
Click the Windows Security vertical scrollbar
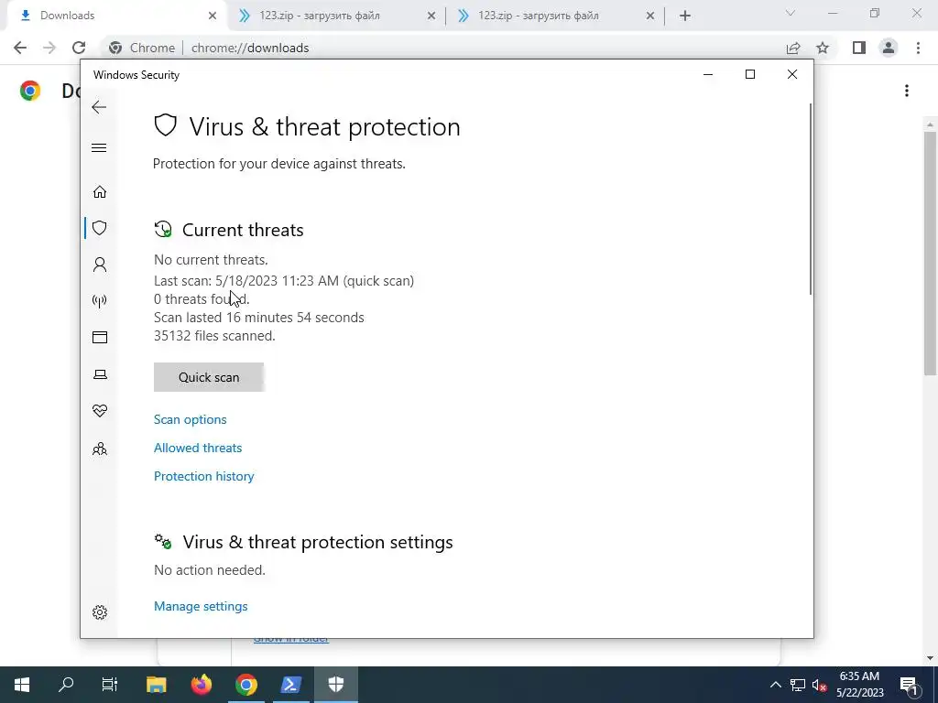pyautogui.click(x=811, y=199)
